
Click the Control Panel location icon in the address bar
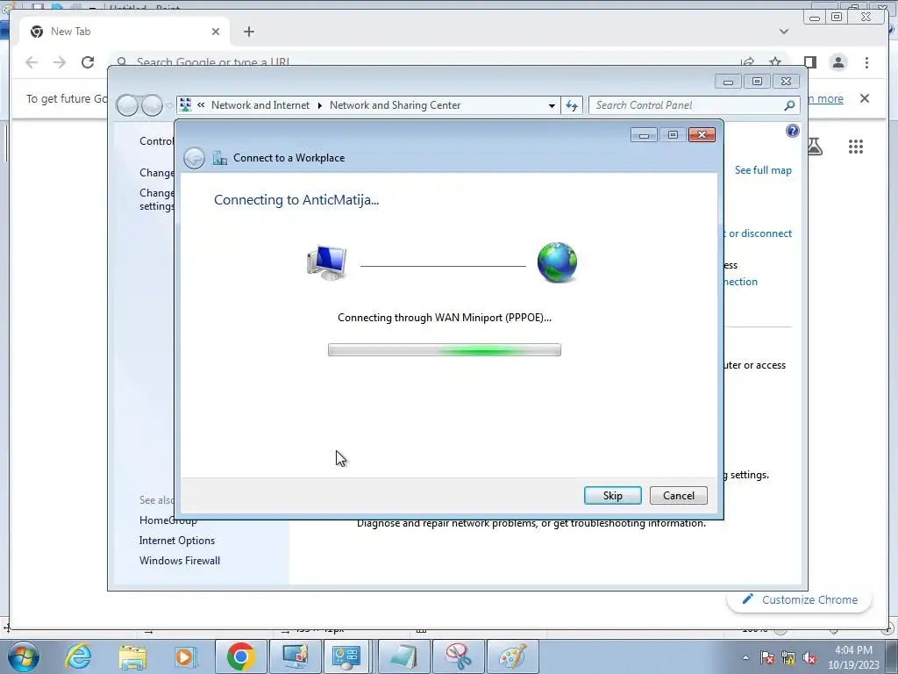(x=186, y=105)
